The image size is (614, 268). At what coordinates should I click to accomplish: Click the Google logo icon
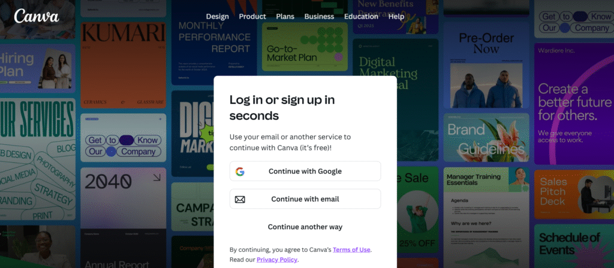tap(240, 172)
